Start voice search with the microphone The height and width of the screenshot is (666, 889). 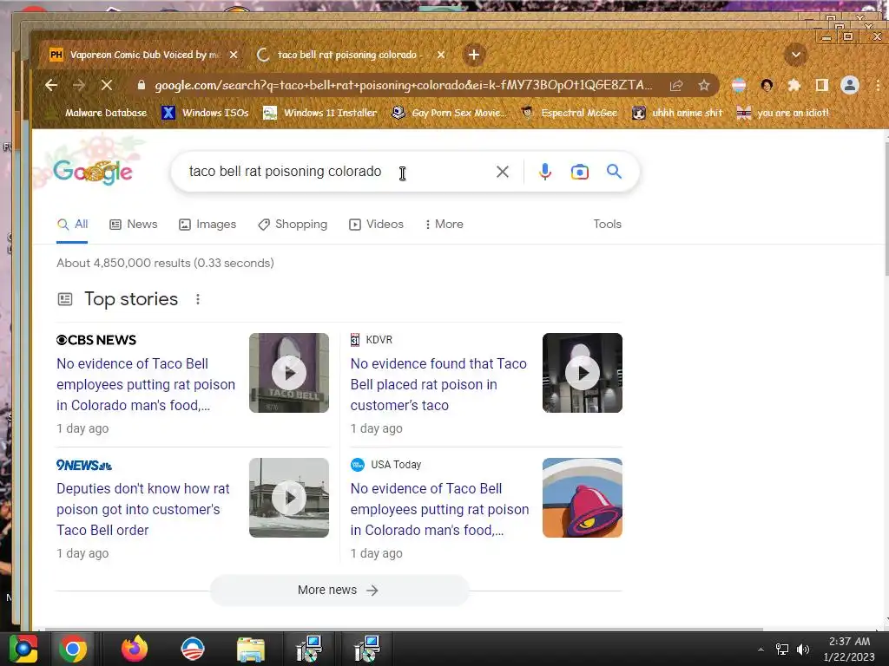click(x=545, y=172)
